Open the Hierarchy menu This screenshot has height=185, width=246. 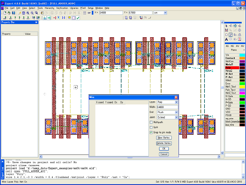50,8
